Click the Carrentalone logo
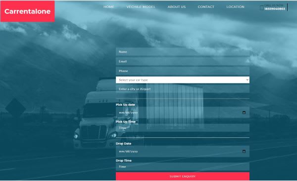Viewport: 297px width, 181px height. [x=27, y=11]
